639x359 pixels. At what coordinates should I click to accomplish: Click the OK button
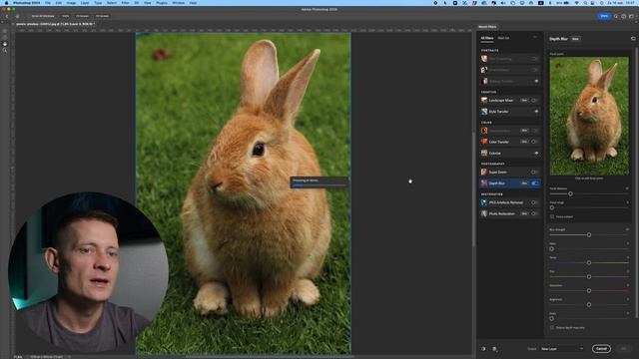coord(623,349)
